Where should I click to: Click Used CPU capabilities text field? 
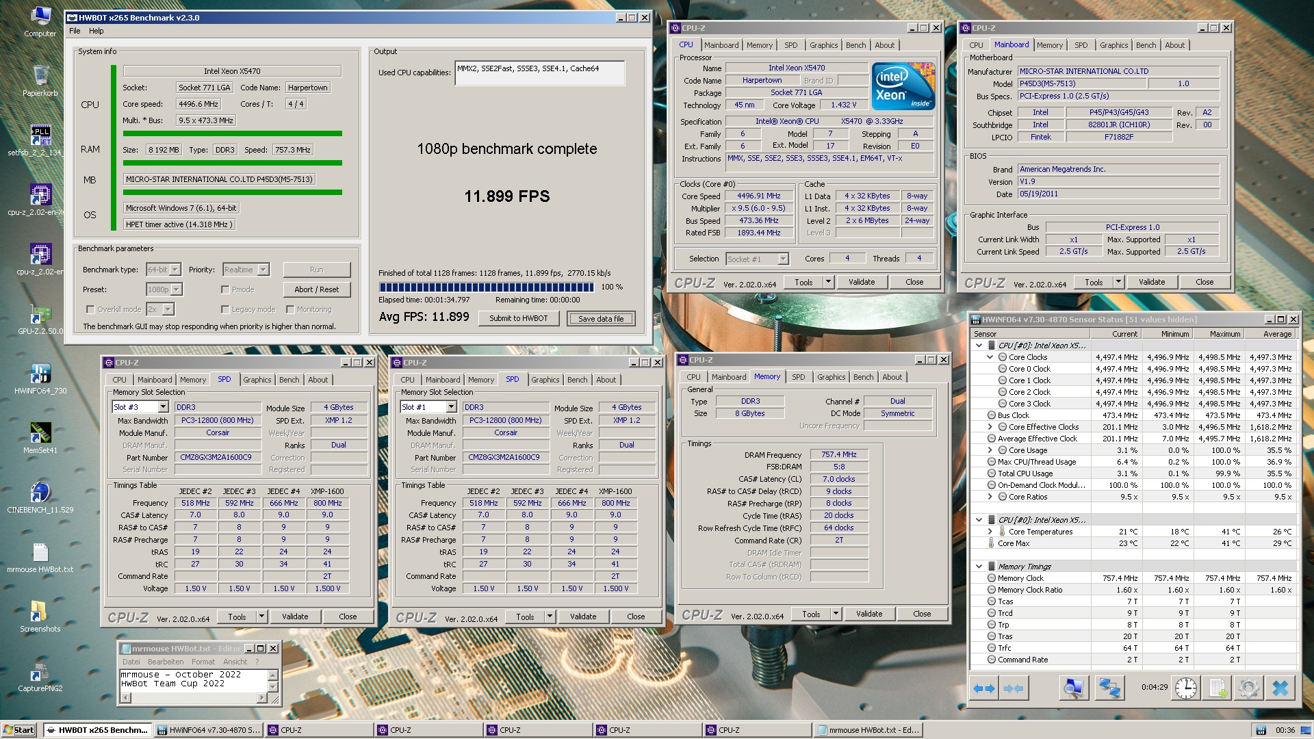[540, 73]
